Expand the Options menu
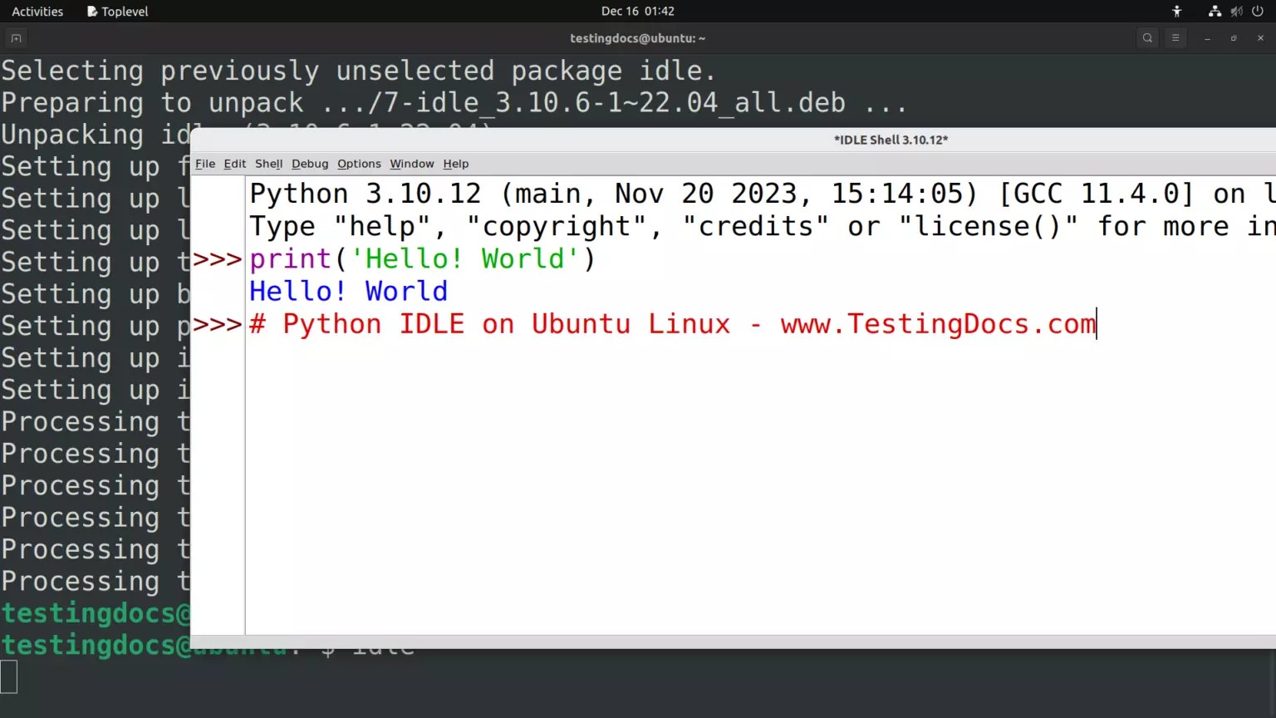Viewport: 1276px width, 718px height. (359, 164)
